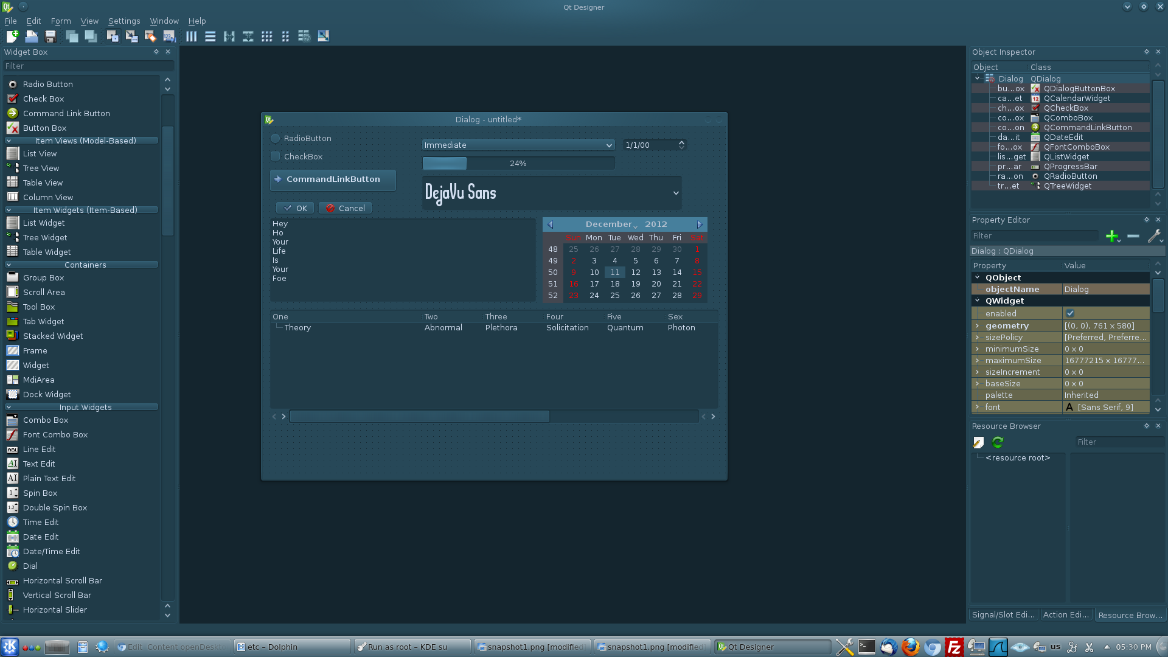Click Send to Back toolbar icon
Screen dimensions: 1168x657
72,36
